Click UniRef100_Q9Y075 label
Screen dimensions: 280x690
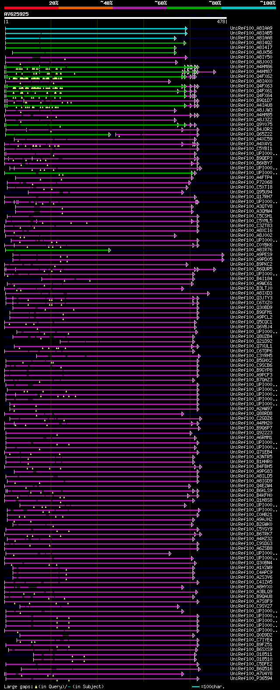tap(251, 124)
